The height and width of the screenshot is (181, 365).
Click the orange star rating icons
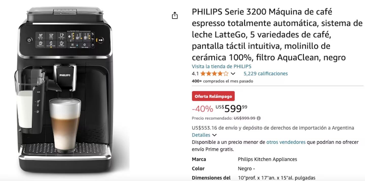click(214, 74)
